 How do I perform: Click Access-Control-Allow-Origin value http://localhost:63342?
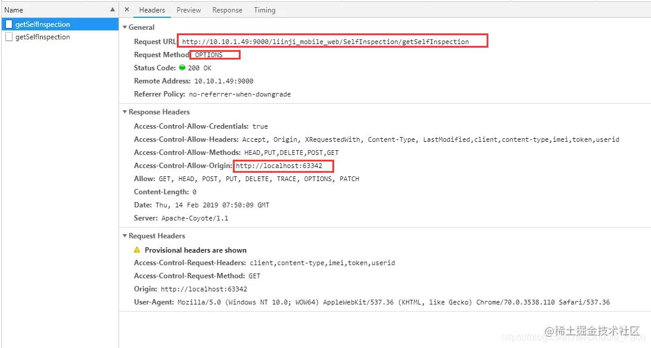pyautogui.click(x=279, y=166)
